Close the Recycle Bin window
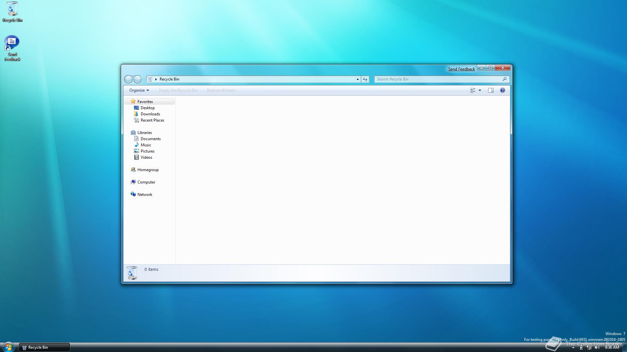Viewport: 627px width, 352px height. pos(503,68)
